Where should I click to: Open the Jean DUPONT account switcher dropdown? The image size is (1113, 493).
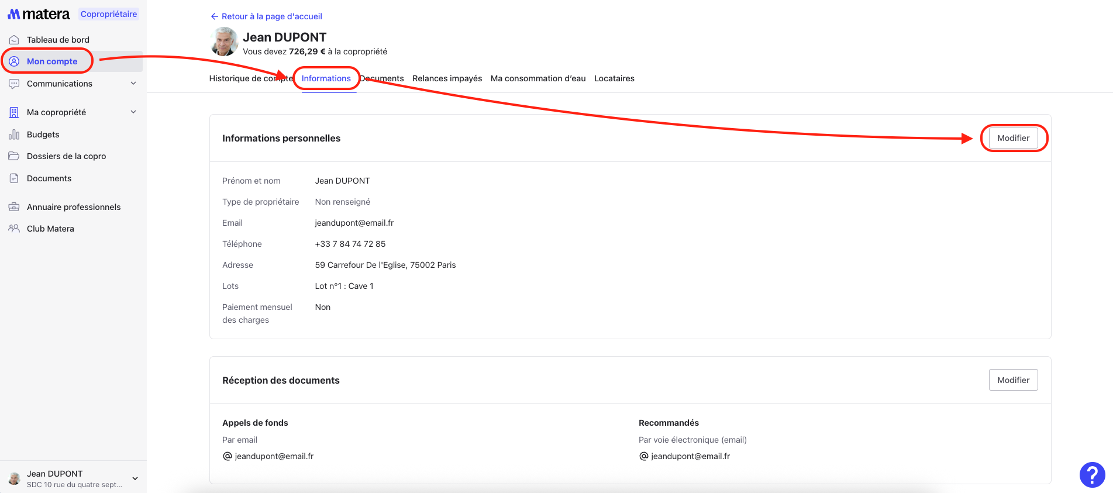tap(135, 478)
